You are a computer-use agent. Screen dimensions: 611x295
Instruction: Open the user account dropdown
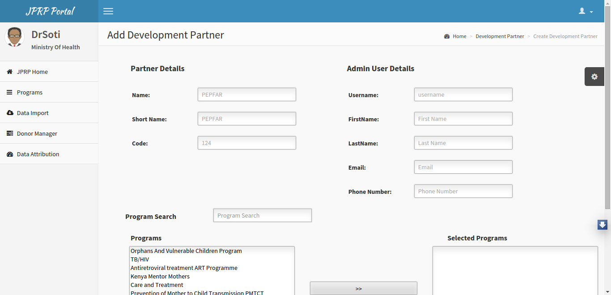pyautogui.click(x=586, y=11)
